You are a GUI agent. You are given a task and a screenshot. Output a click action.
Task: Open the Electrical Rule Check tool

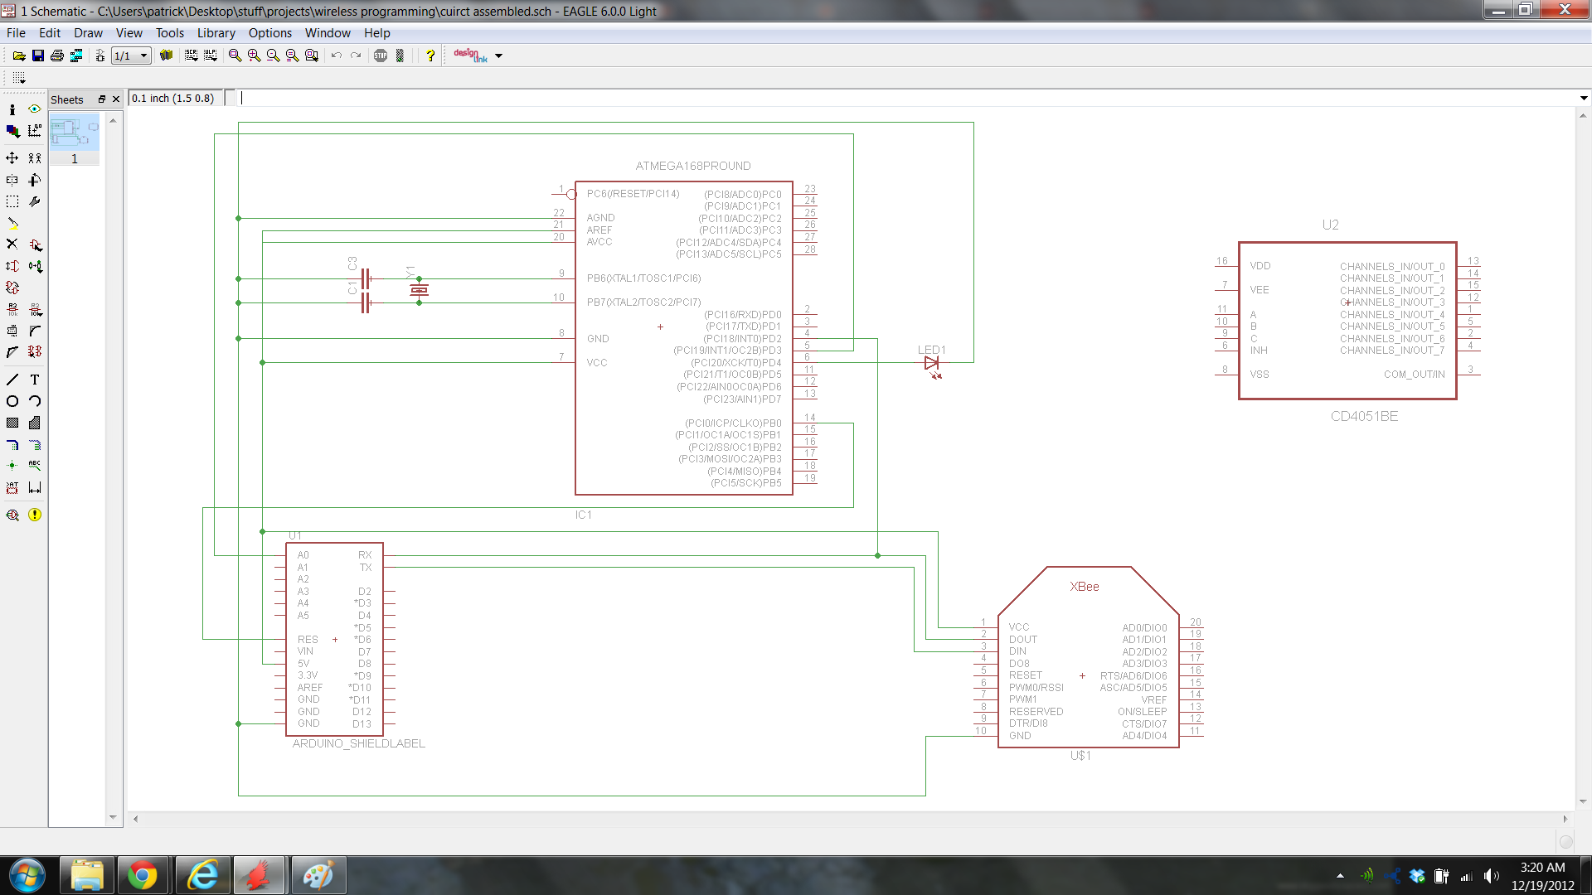[x=12, y=515]
